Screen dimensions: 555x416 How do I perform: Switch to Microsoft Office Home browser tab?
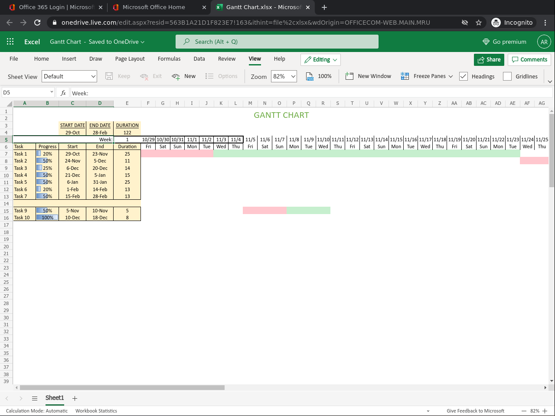point(158,7)
